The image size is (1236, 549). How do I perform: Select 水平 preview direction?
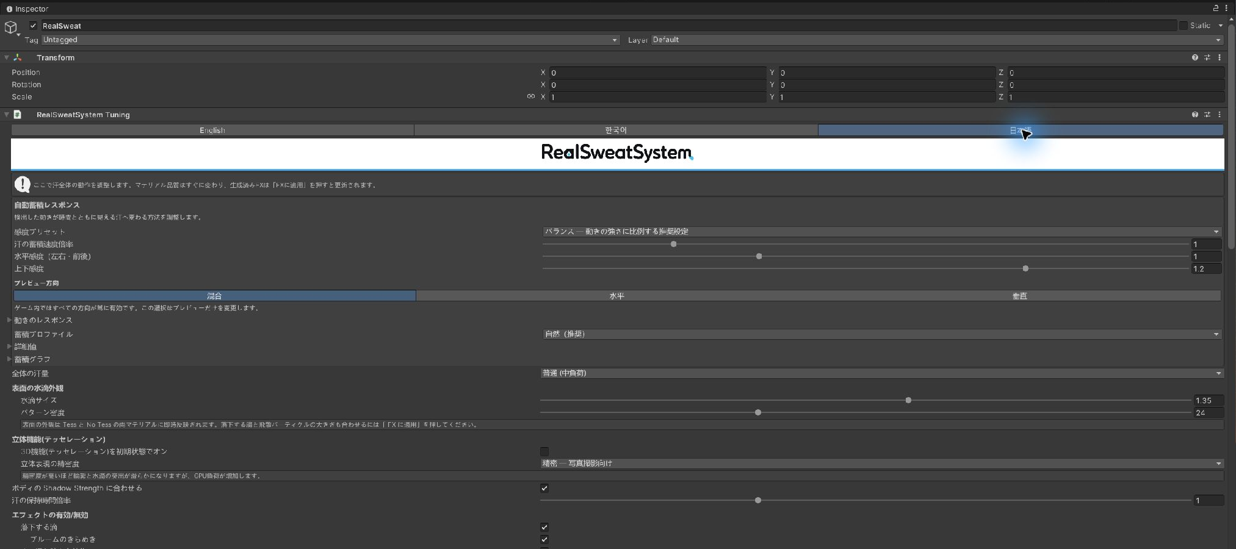616,296
